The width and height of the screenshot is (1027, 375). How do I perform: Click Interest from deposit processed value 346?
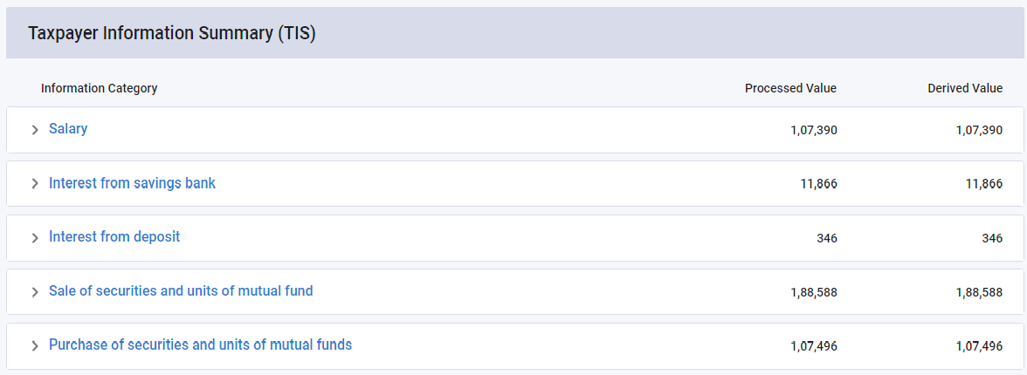coord(826,238)
